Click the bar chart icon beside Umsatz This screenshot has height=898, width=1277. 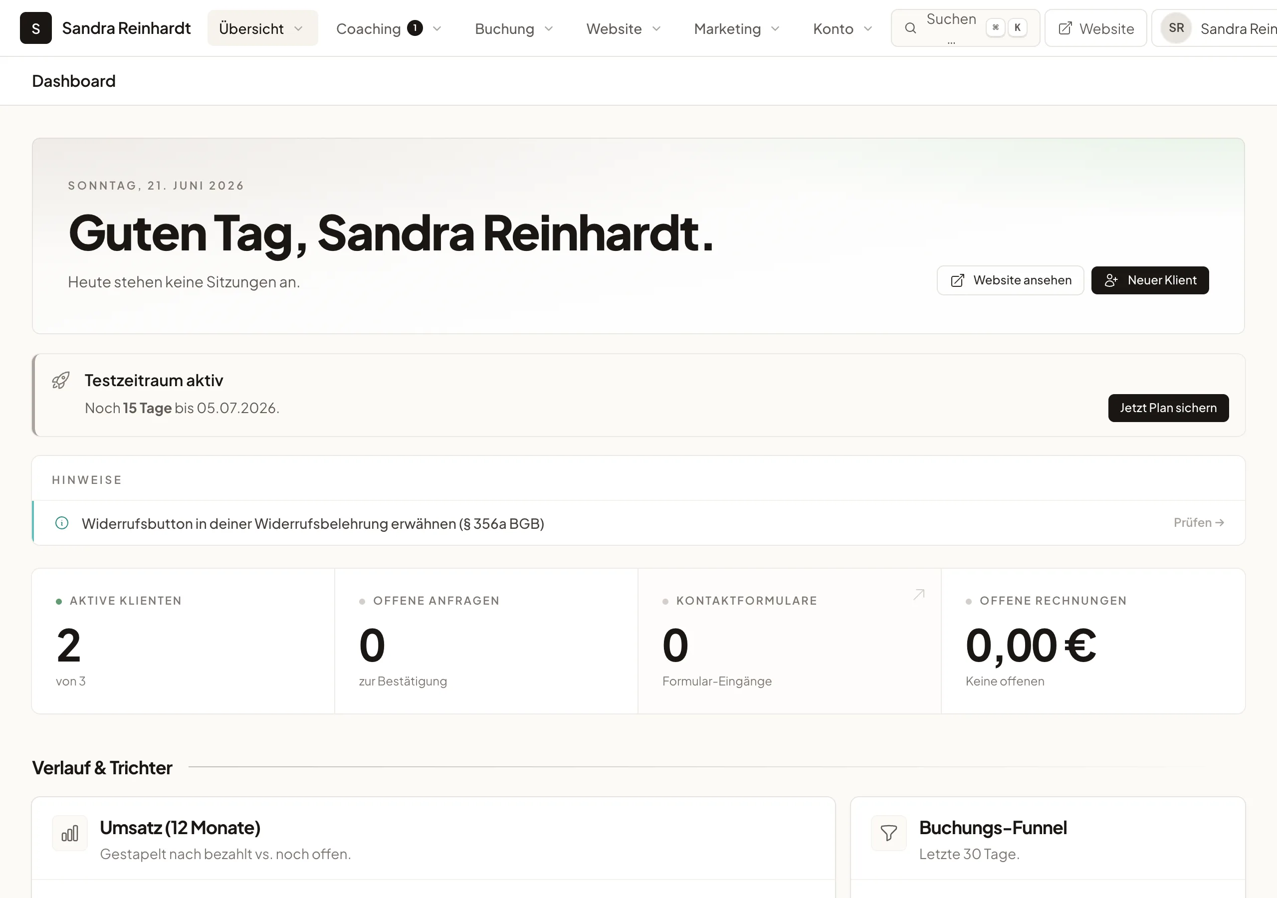coord(69,834)
